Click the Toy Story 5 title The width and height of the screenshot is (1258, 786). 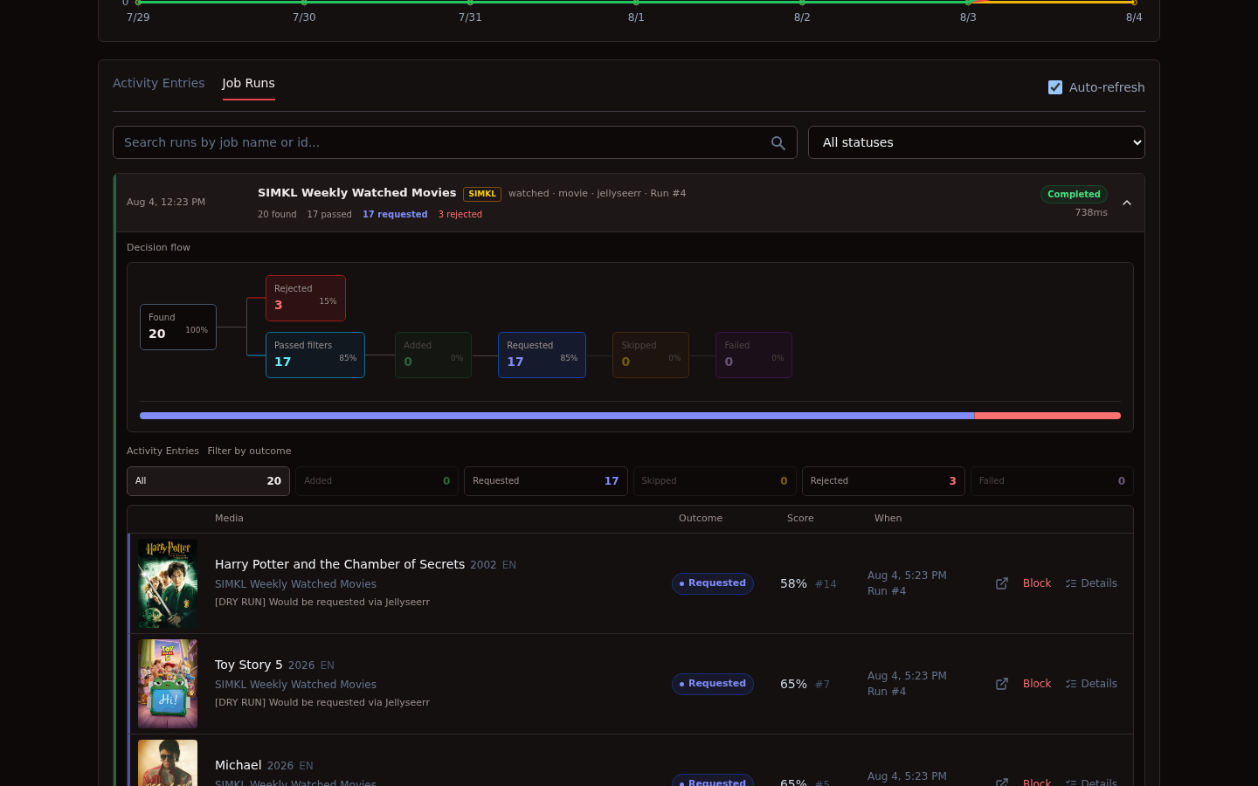[249, 665]
